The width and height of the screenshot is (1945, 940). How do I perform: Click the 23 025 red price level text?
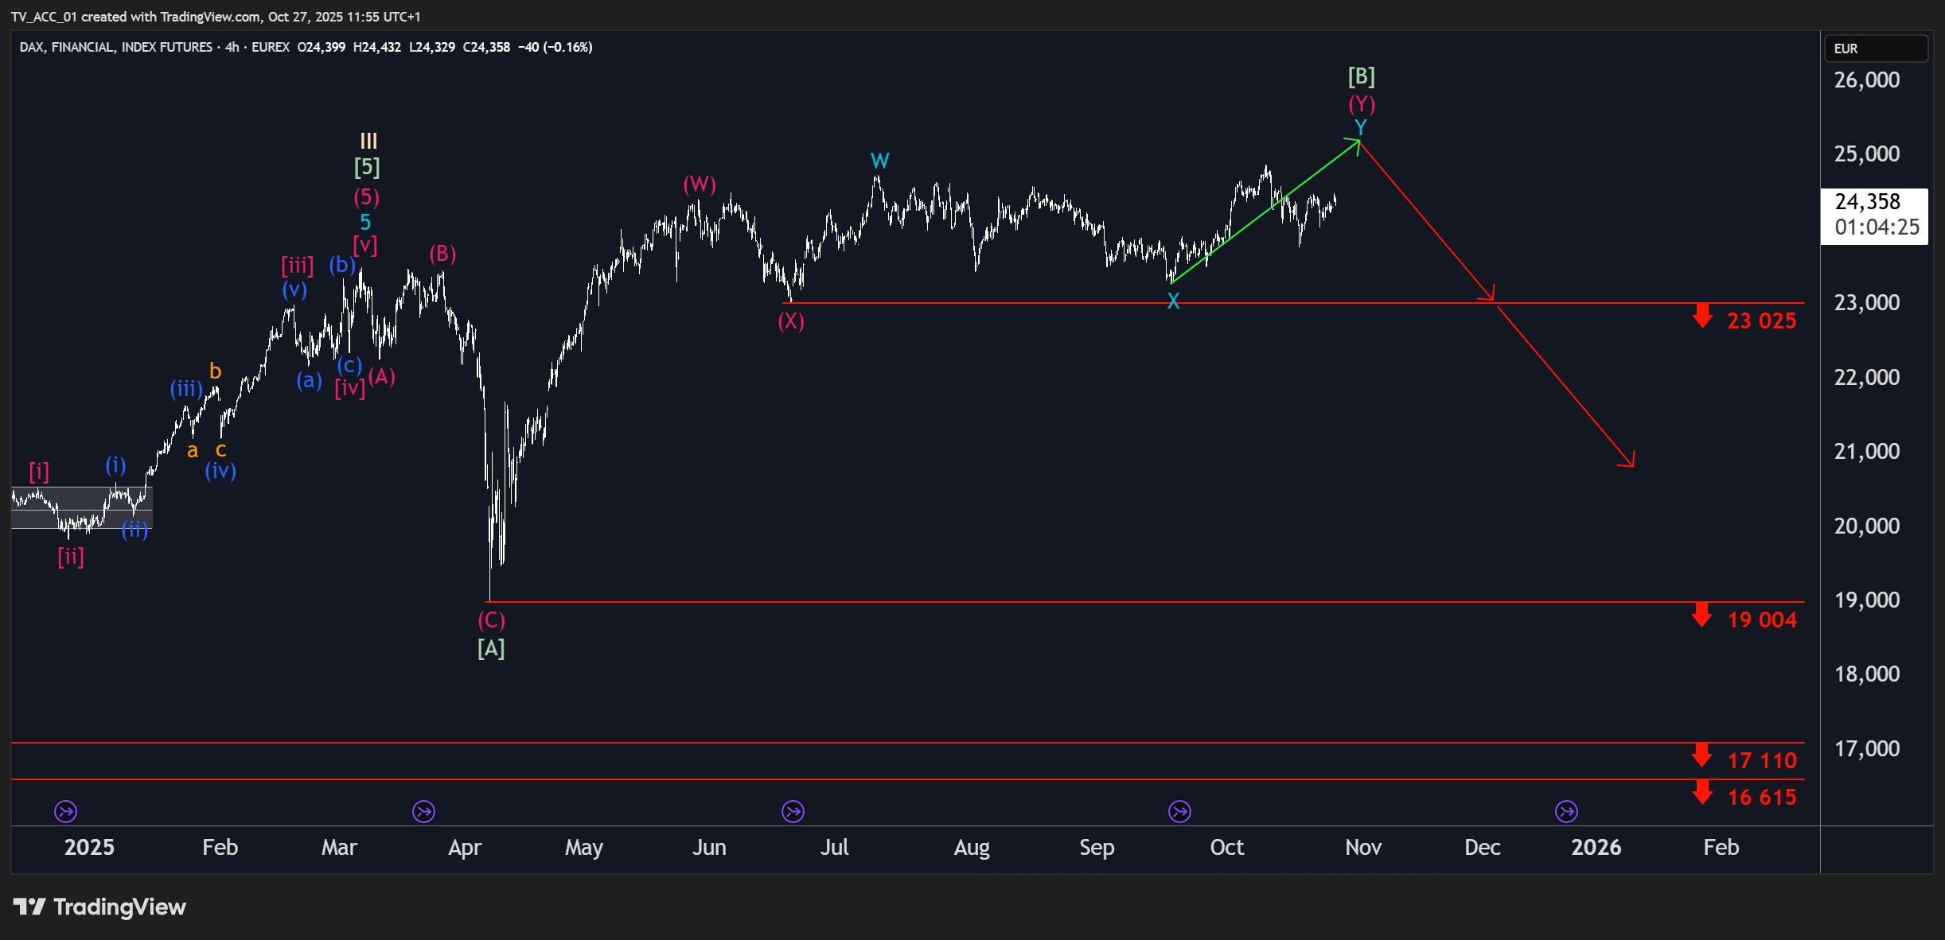click(1761, 320)
